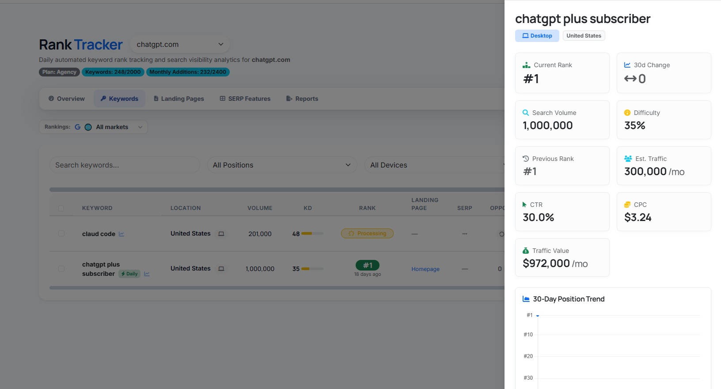The height and width of the screenshot is (389, 721).
Task: Click the top horizontal table scrollbar
Action: coord(277,190)
